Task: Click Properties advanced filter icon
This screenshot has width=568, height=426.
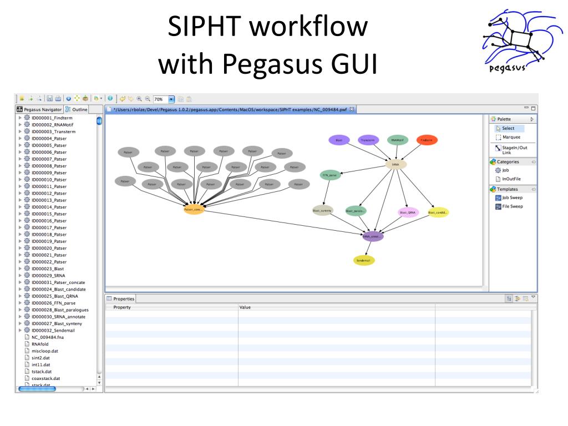Action: 518,298
